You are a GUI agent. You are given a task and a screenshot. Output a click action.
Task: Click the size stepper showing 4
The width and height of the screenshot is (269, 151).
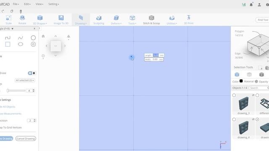[30, 91]
